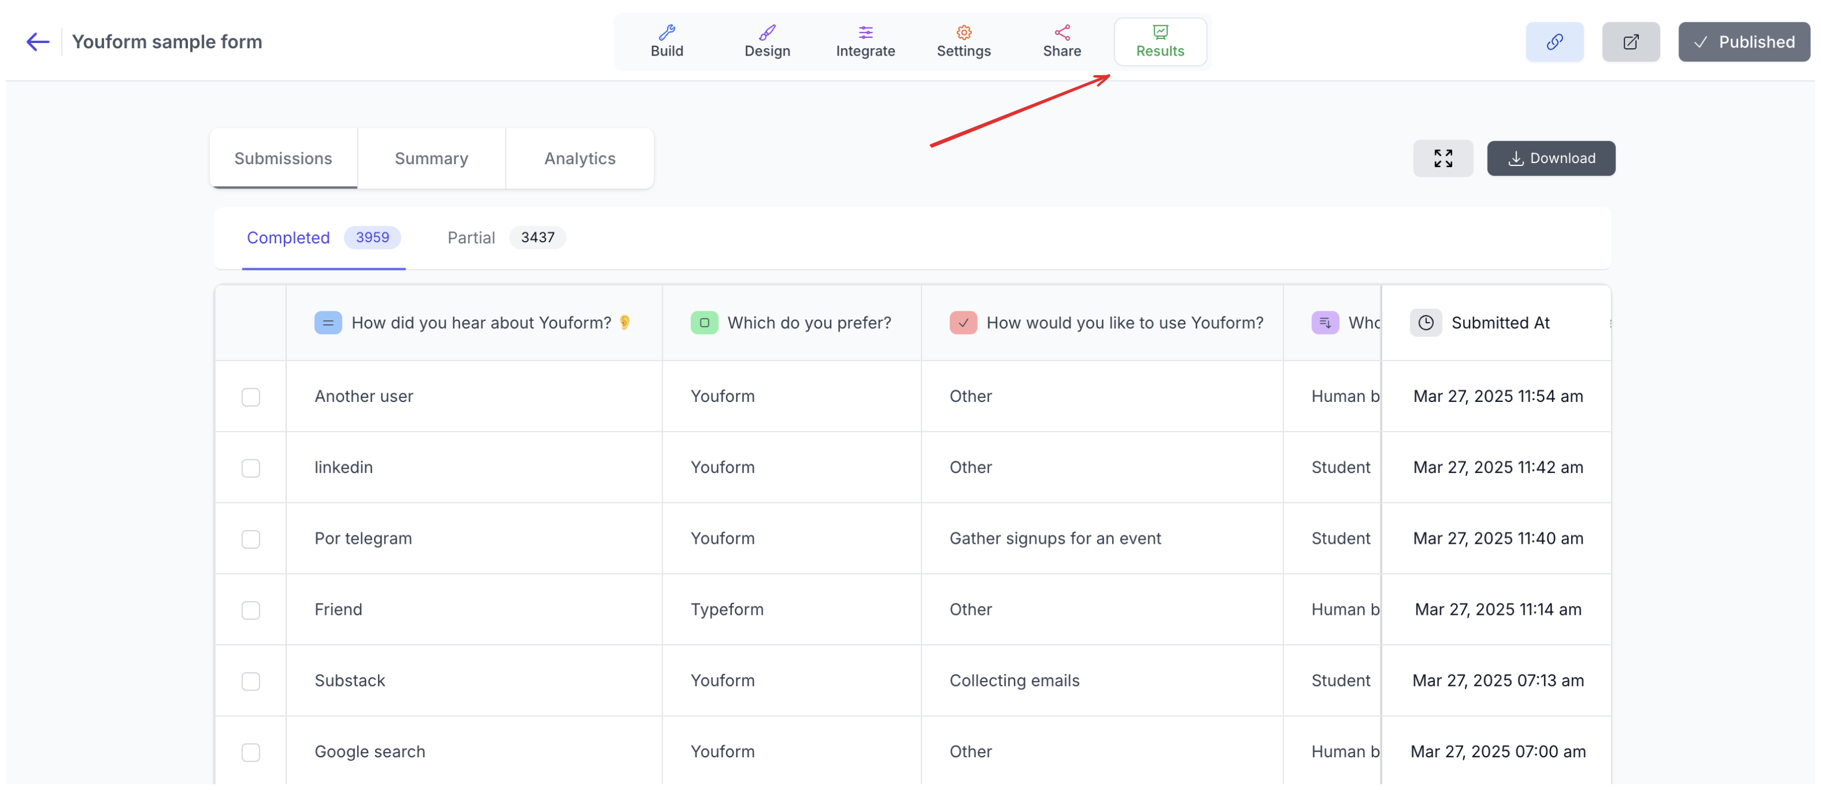Image resolution: width=1821 pixels, height=790 pixels.
Task: Select the 'Another user' row checkbox
Action: coord(251,397)
